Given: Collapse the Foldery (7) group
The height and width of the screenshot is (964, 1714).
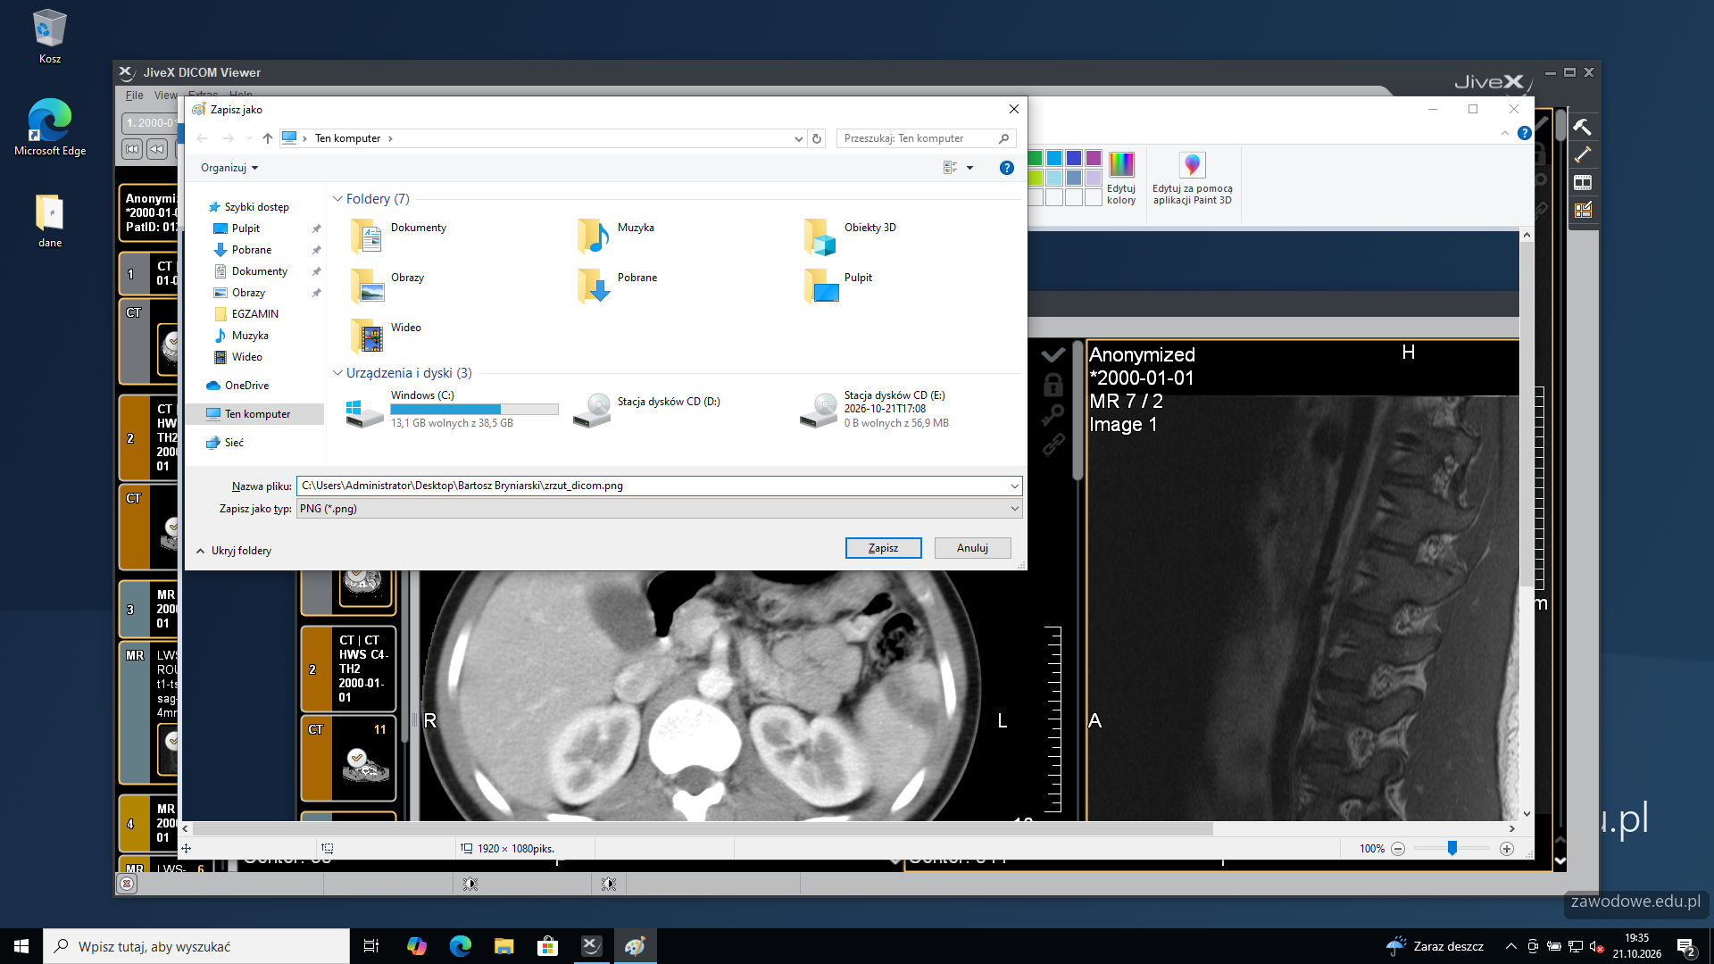Looking at the screenshot, I should click(x=337, y=199).
